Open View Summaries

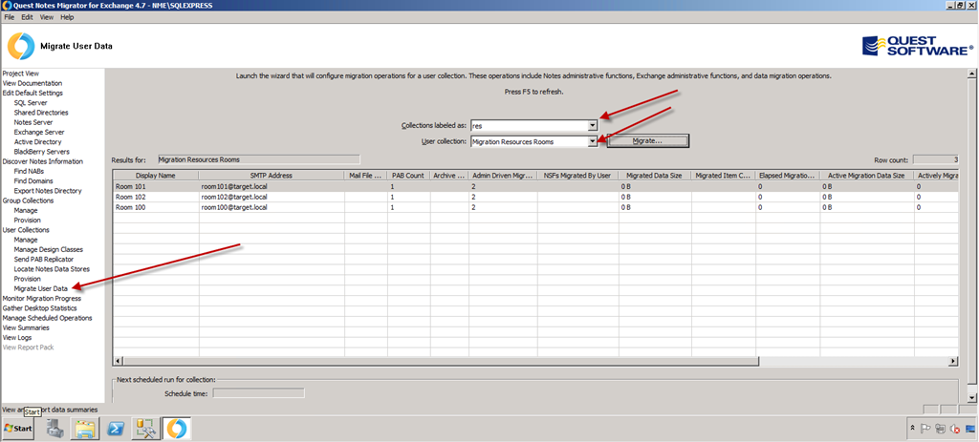click(26, 327)
